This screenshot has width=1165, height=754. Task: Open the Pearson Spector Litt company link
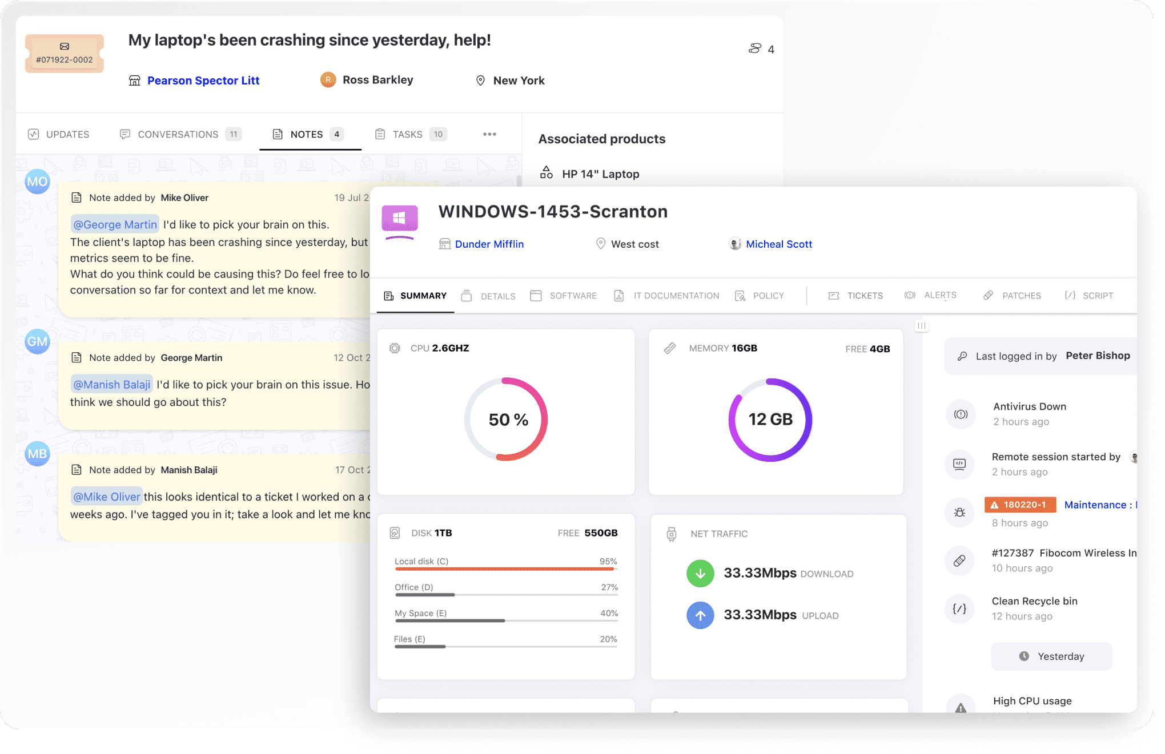coord(203,80)
